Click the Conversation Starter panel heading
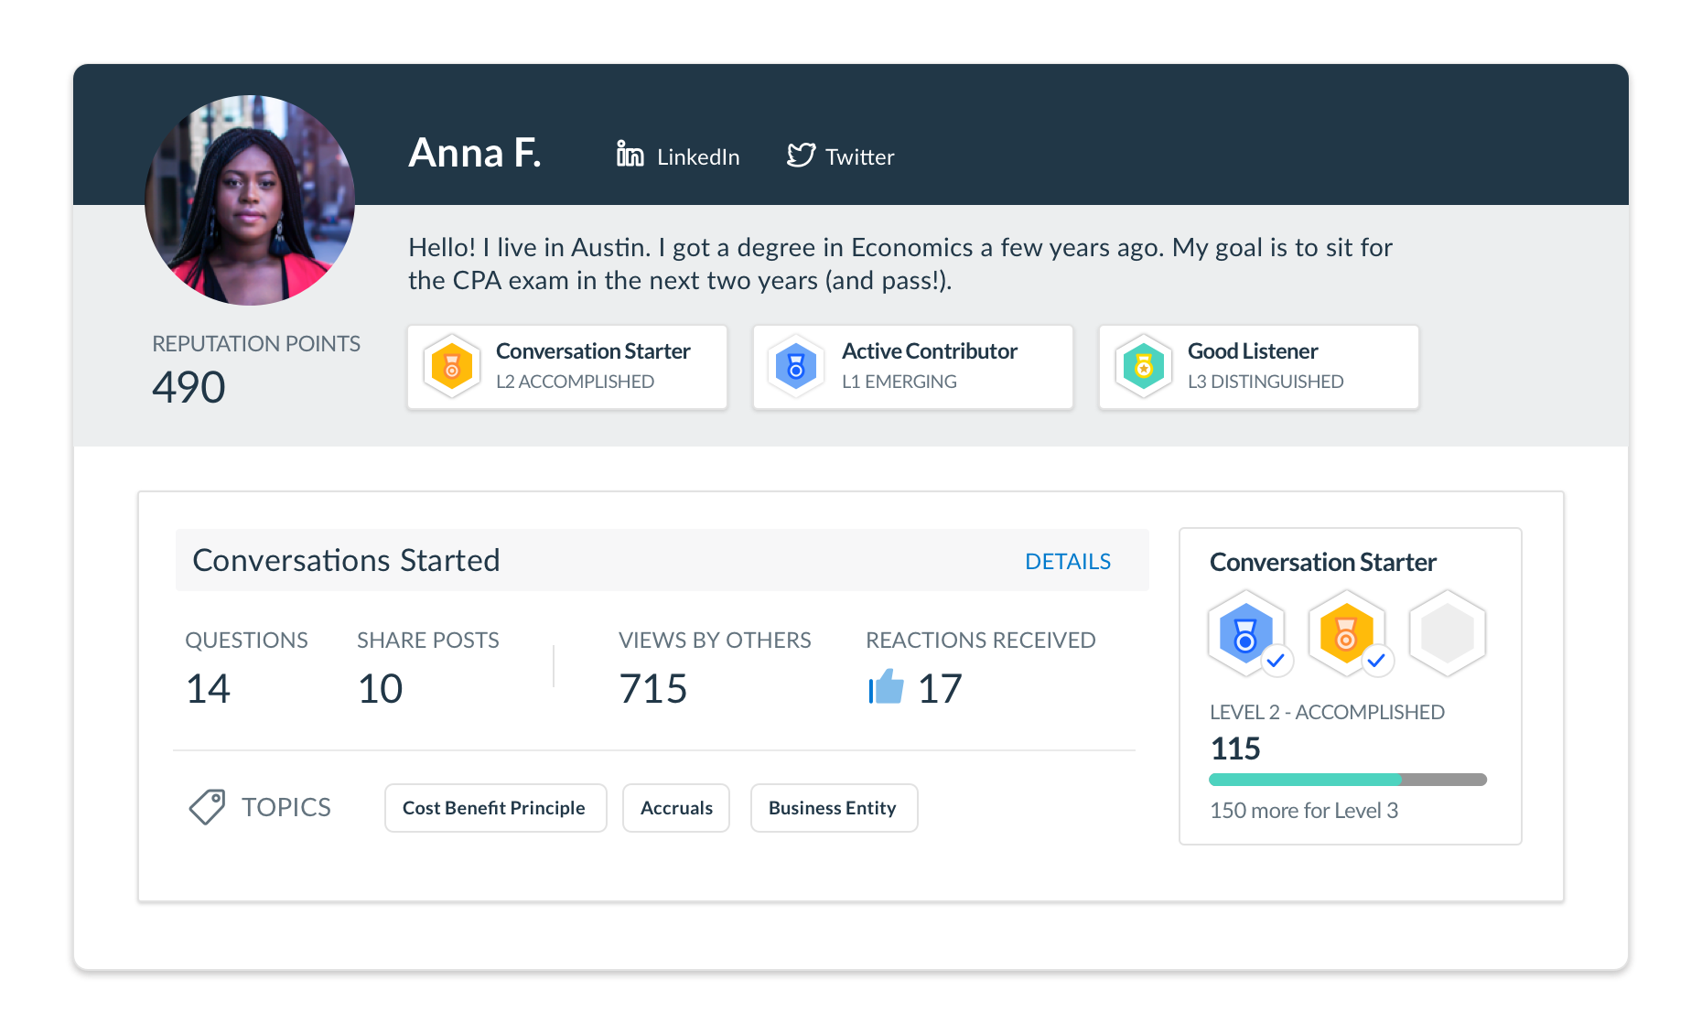This screenshot has height=1034, width=1702. [1323, 561]
